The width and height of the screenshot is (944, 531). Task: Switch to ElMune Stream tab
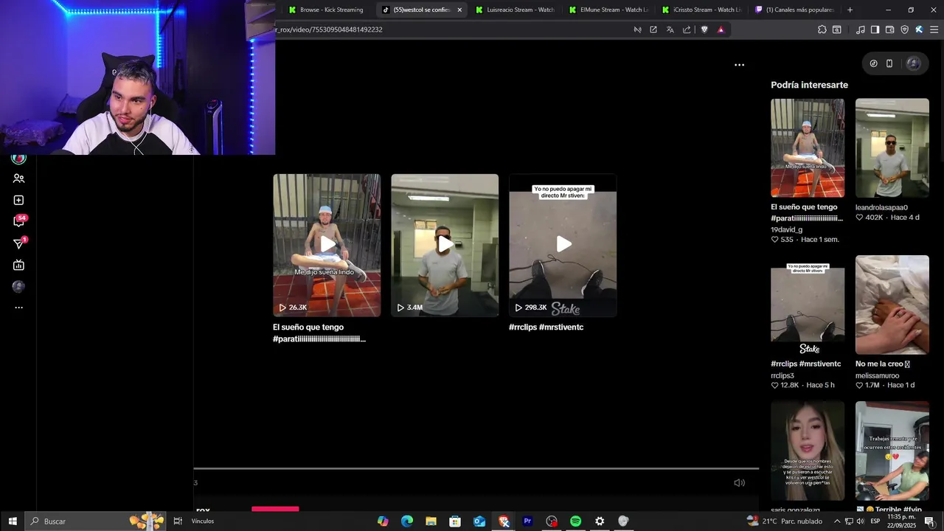pos(608,10)
